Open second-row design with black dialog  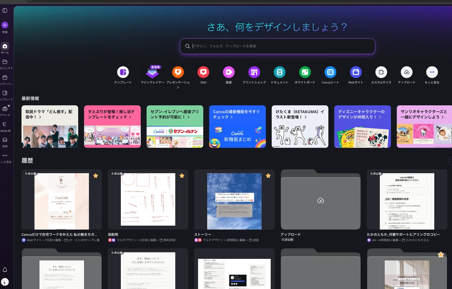click(234, 269)
